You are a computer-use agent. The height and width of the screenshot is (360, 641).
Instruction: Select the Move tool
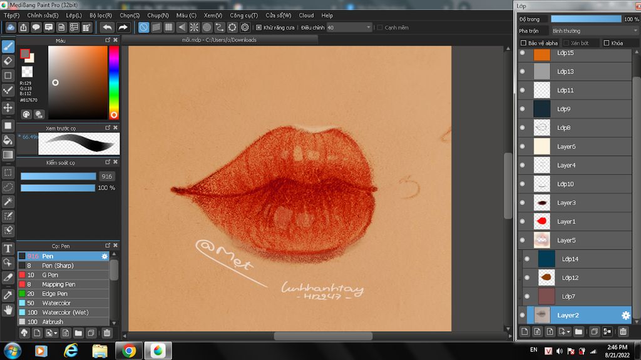pyautogui.click(x=8, y=107)
